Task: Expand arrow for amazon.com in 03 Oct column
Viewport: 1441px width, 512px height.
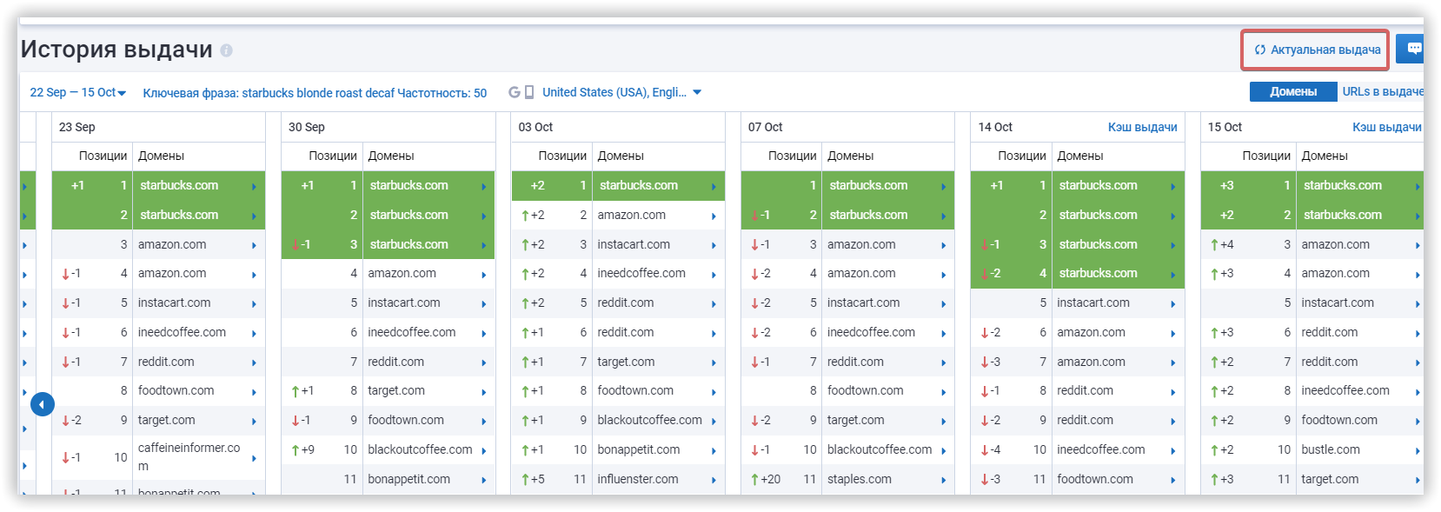Action: [714, 216]
